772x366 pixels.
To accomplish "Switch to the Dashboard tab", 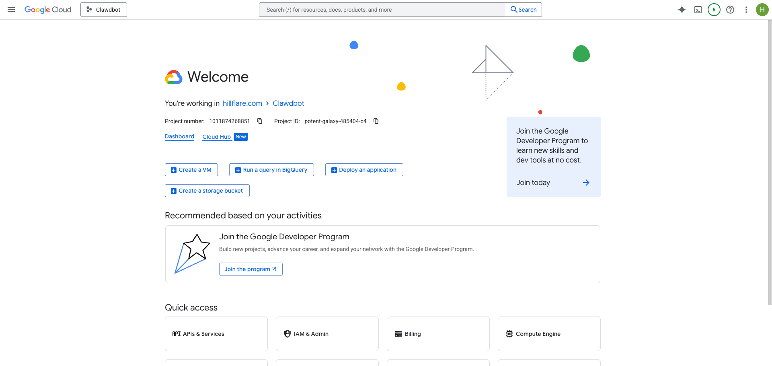I will [179, 136].
